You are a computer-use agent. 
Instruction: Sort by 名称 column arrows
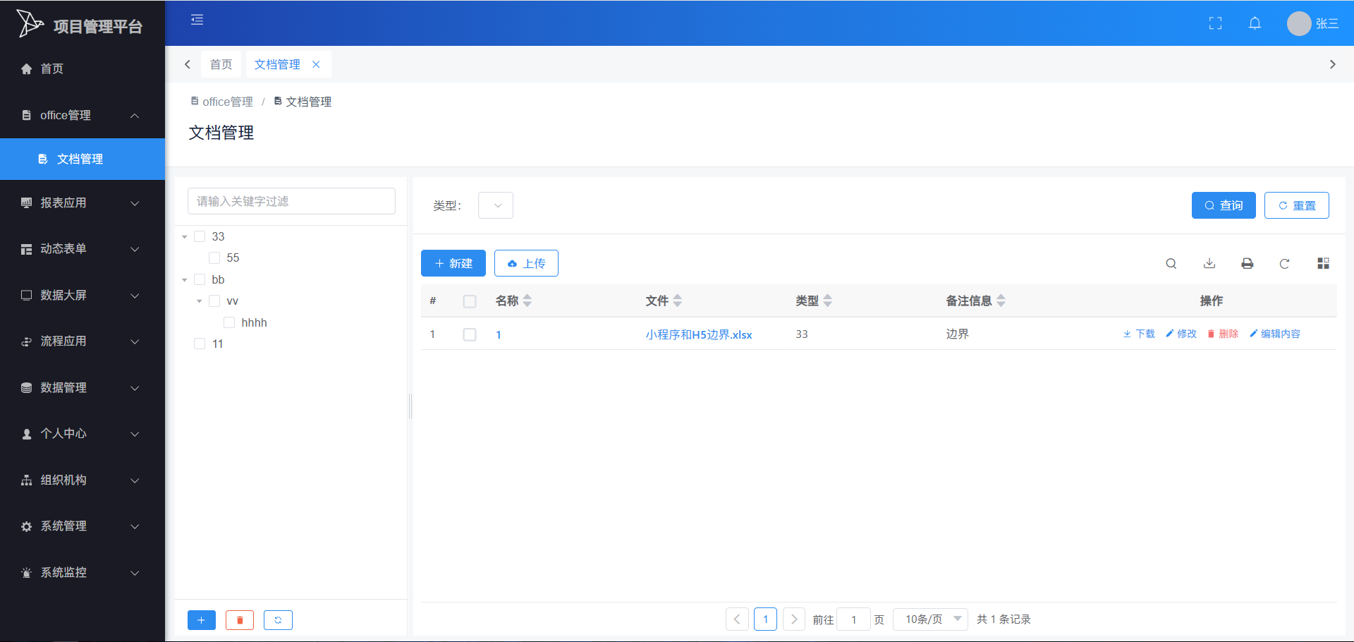tap(527, 301)
